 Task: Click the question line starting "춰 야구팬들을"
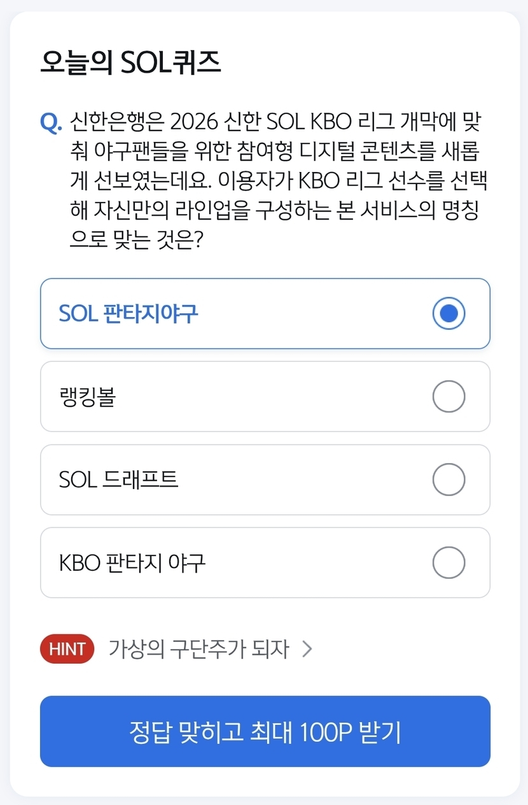(x=275, y=150)
